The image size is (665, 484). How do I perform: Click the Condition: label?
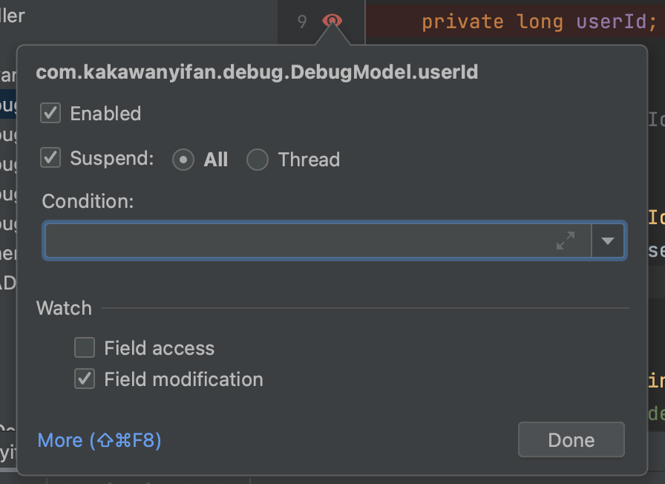(88, 201)
